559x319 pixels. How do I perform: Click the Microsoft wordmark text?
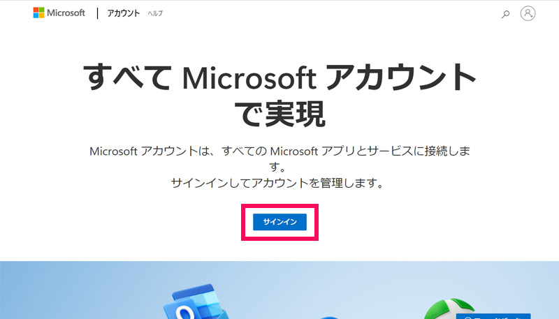tap(66, 13)
